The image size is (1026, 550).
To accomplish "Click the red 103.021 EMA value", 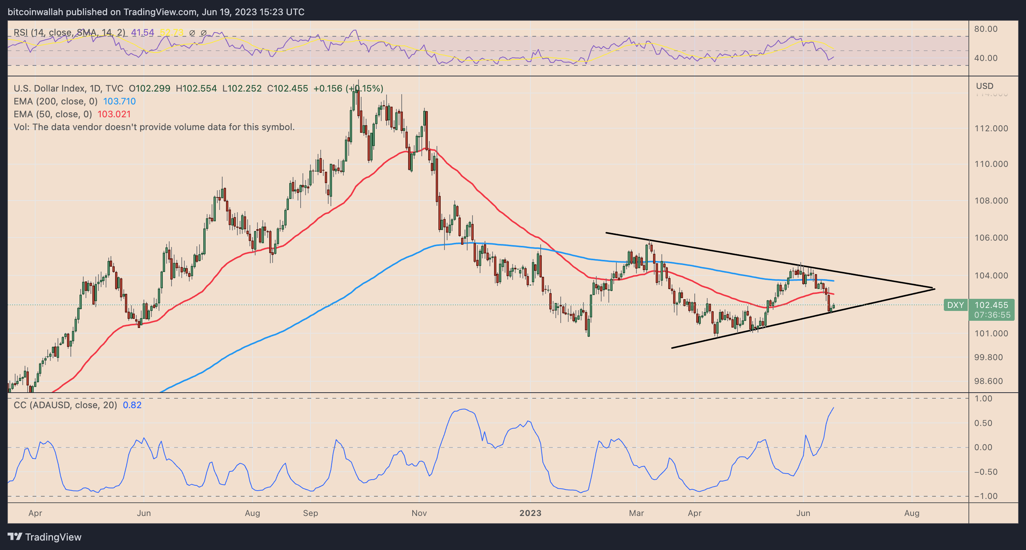I will point(114,114).
